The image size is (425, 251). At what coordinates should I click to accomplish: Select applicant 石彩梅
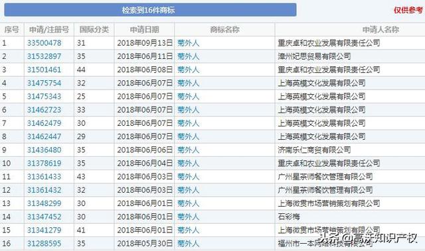coord(289,217)
